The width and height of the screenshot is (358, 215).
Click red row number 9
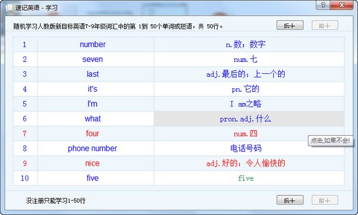pos(24,163)
